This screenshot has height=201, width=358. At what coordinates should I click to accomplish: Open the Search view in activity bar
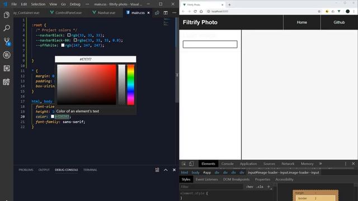pos(7,28)
